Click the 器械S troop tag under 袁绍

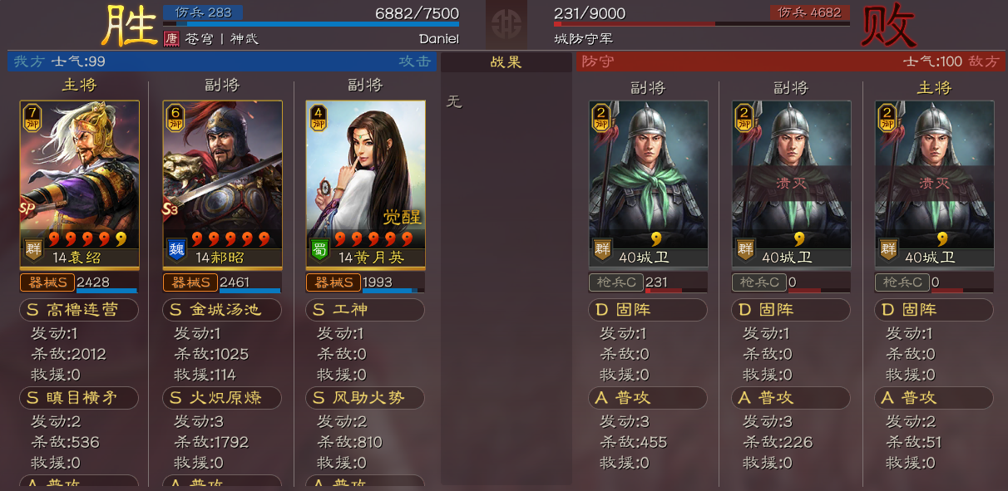47,282
